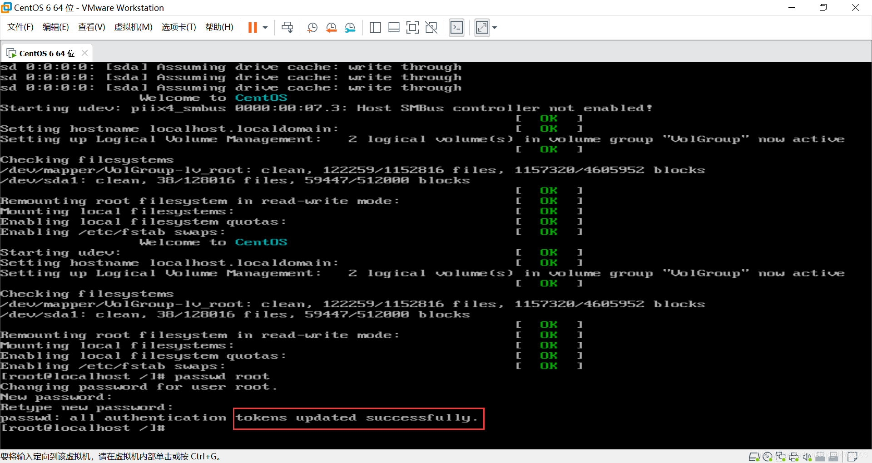Viewport: 872px width, 463px height.
Task: Toggle the library sidebar panel
Action: click(x=375, y=28)
